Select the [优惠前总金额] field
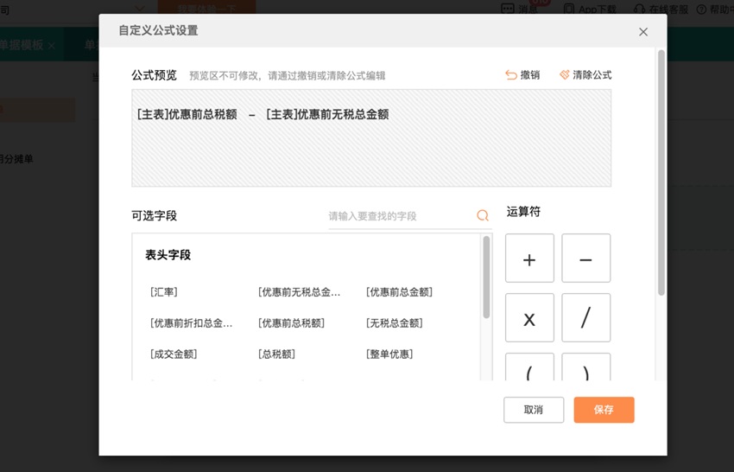Screen dimensions: 734x472 (399, 292)
